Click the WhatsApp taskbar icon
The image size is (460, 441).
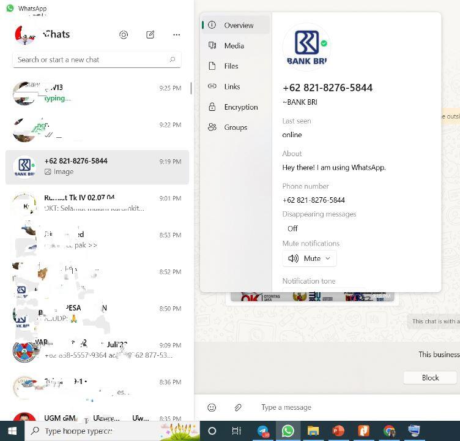[x=287, y=431]
